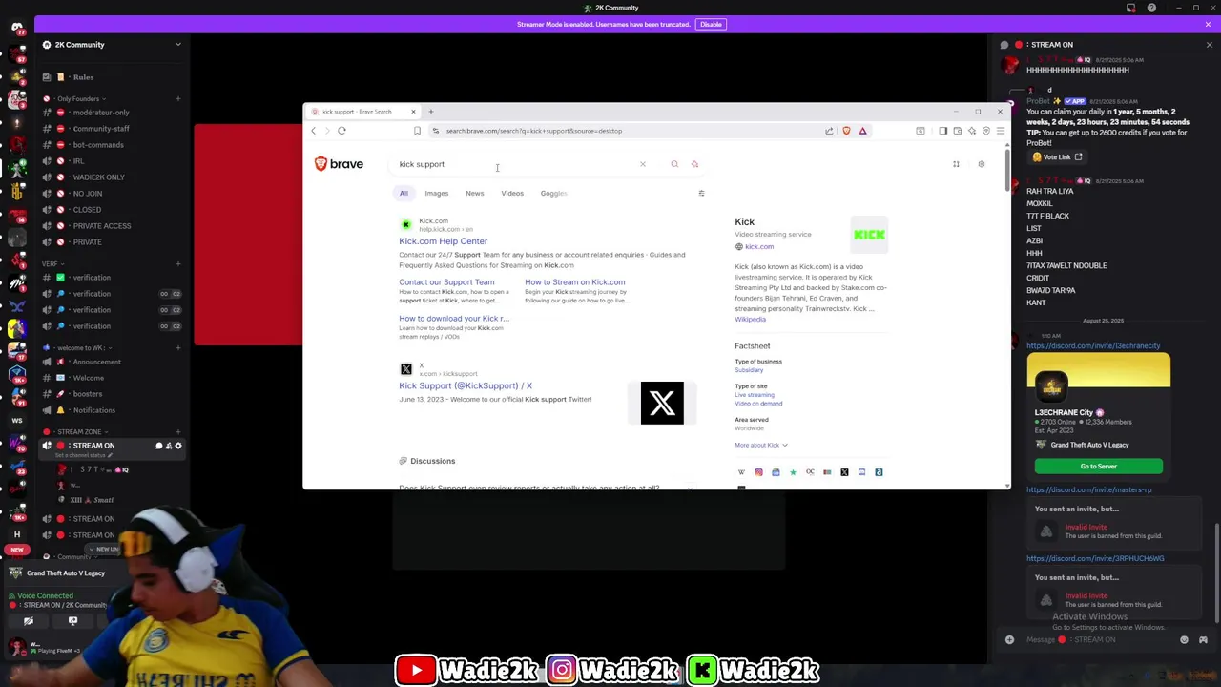Viewport: 1221px width, 687px height.
Task: Toggle screen share in voice panel
Action: tap(72, 621)
